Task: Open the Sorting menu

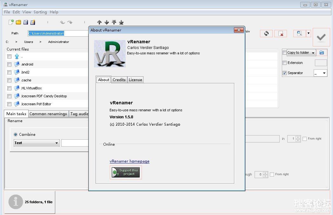Action: [x=40, y=12]
